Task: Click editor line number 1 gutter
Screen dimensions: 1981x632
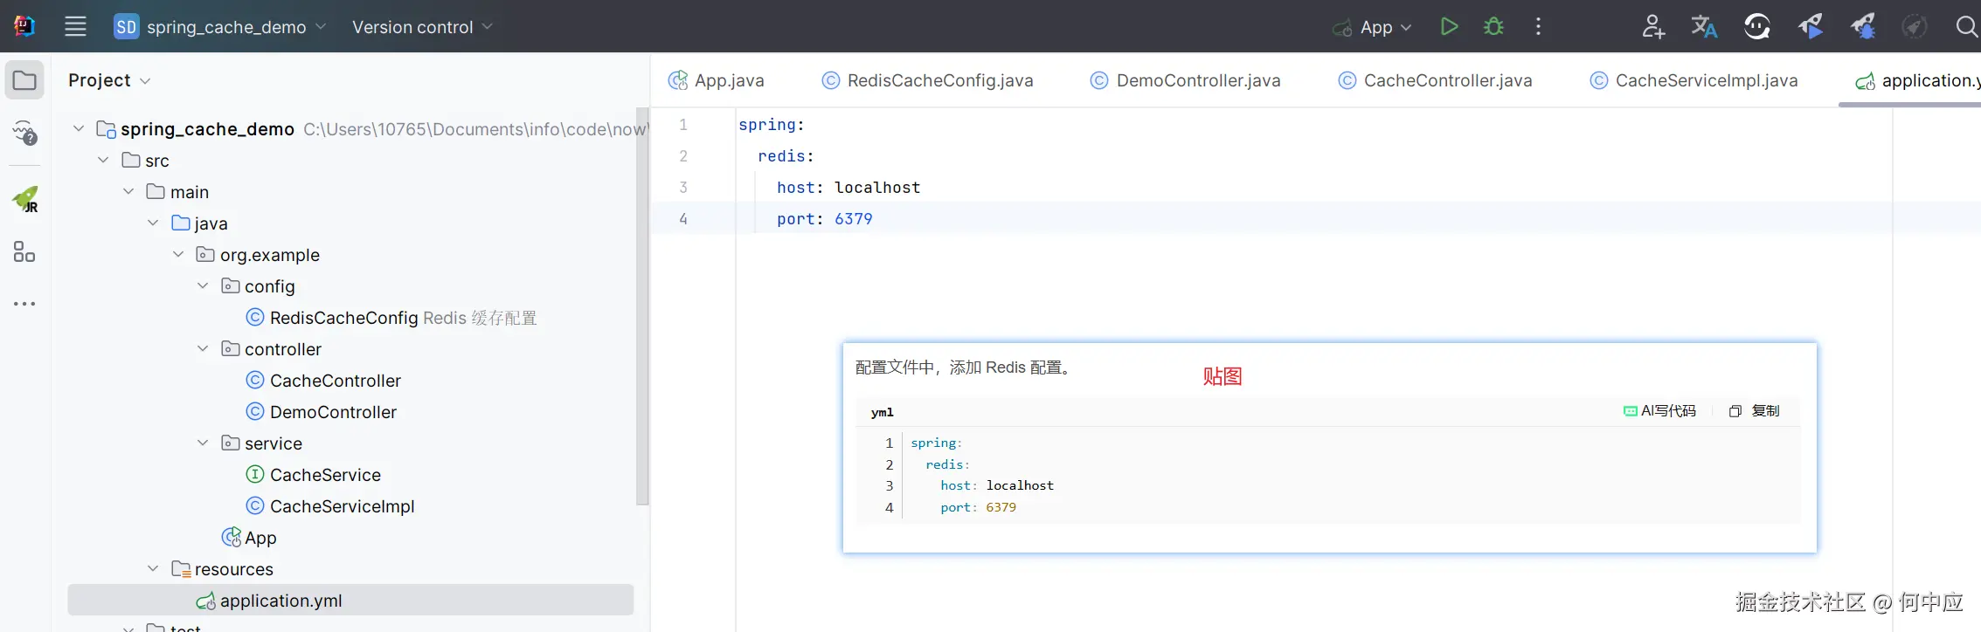Action: coord(683,125)
